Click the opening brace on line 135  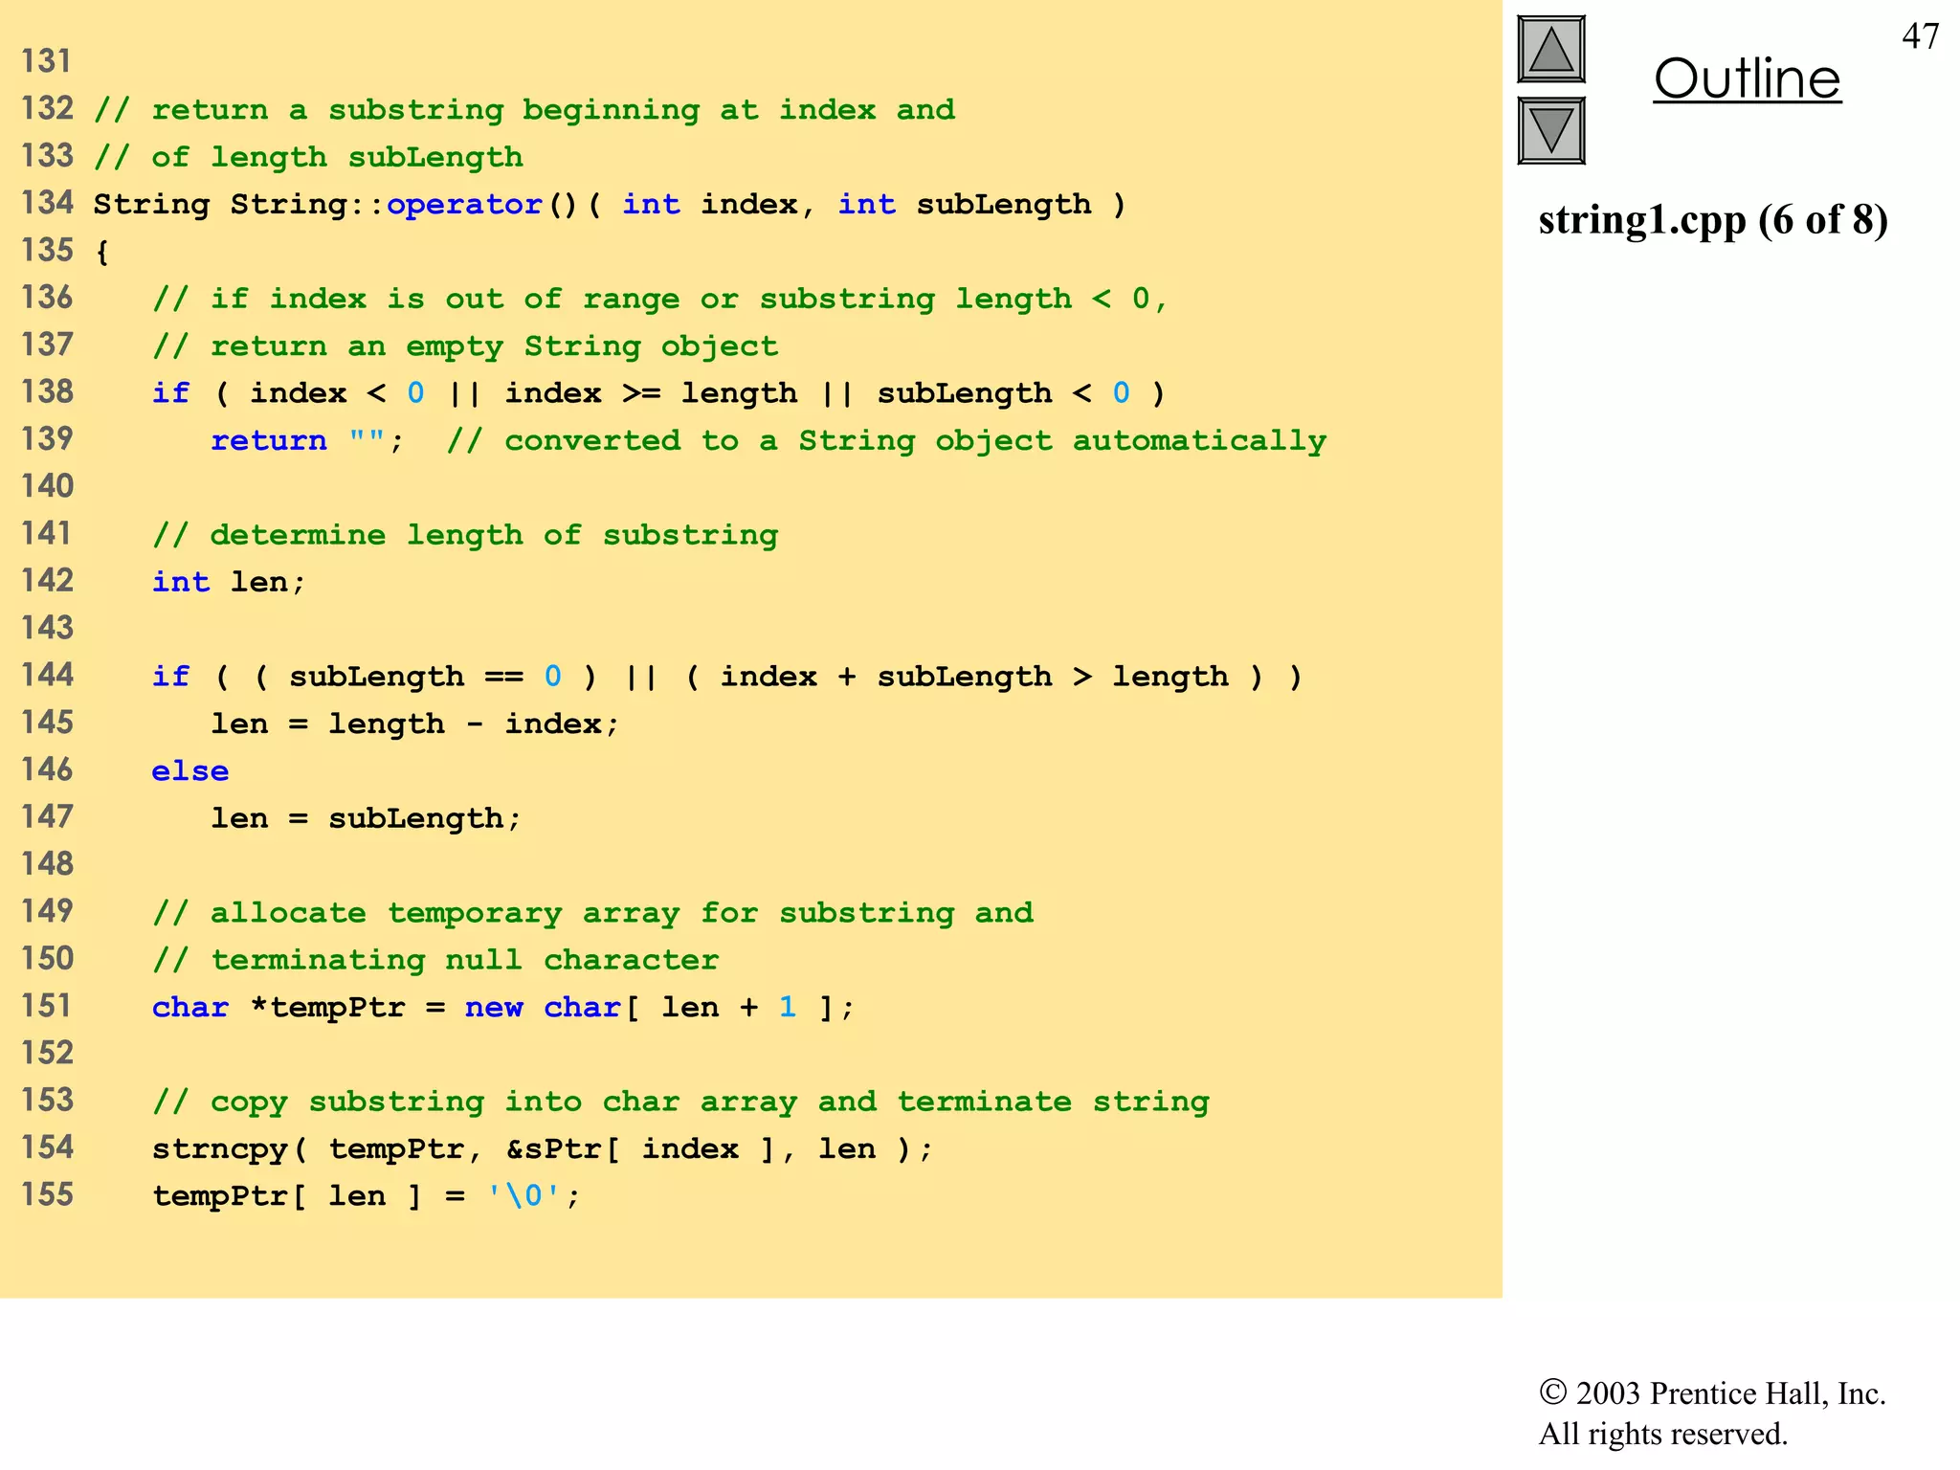(x=101, y=252)
